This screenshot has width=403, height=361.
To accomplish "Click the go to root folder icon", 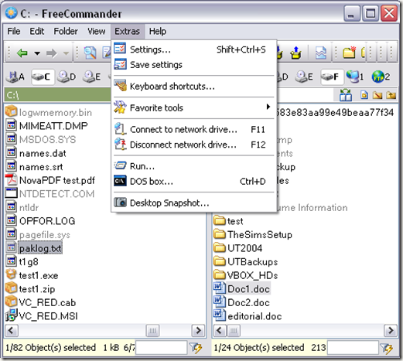I will click(x=377, y=95).
